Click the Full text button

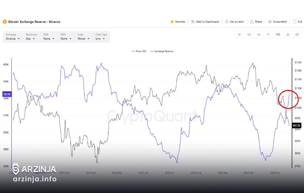[x=300, y=22]
